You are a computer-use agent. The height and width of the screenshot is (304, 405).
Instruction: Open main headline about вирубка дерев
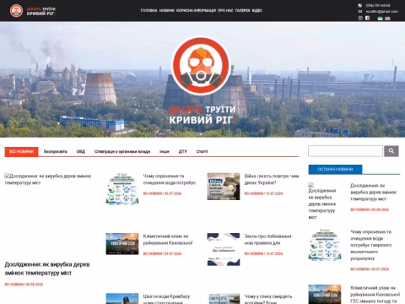(47, 269)
